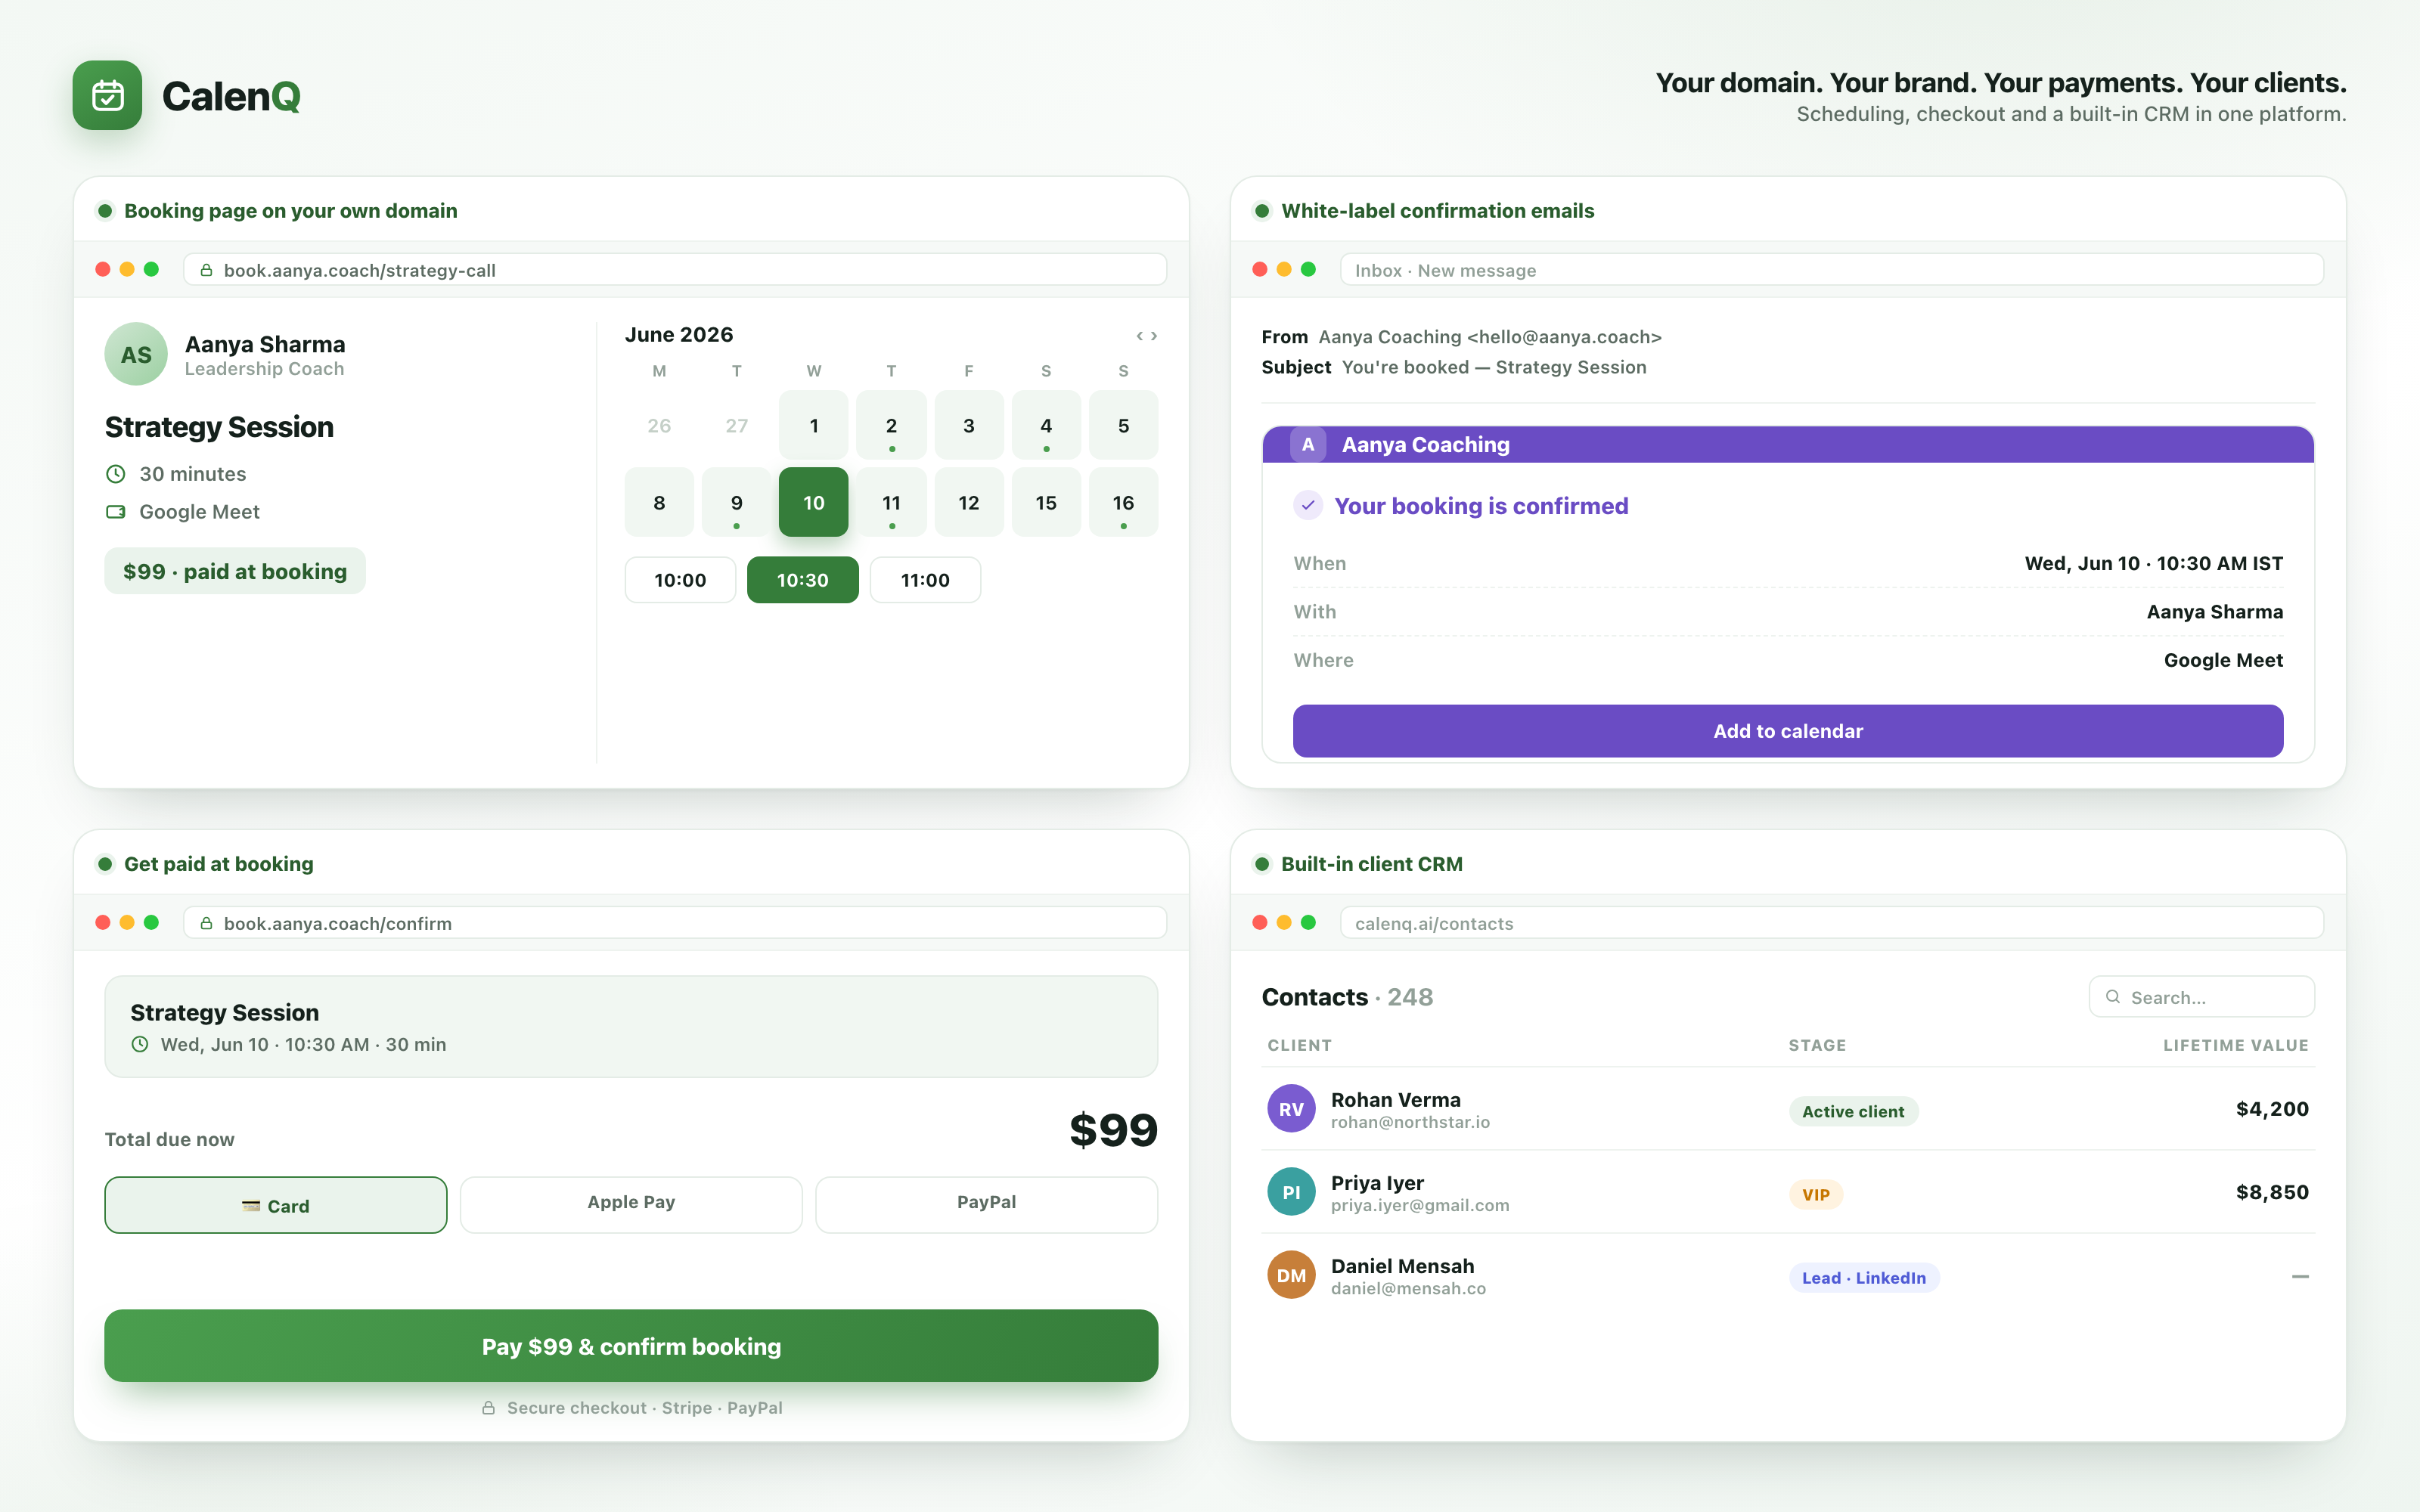2420x1512 pixels.
Task: Go to previous month with the left chevron
Action: coord(1139,336)
